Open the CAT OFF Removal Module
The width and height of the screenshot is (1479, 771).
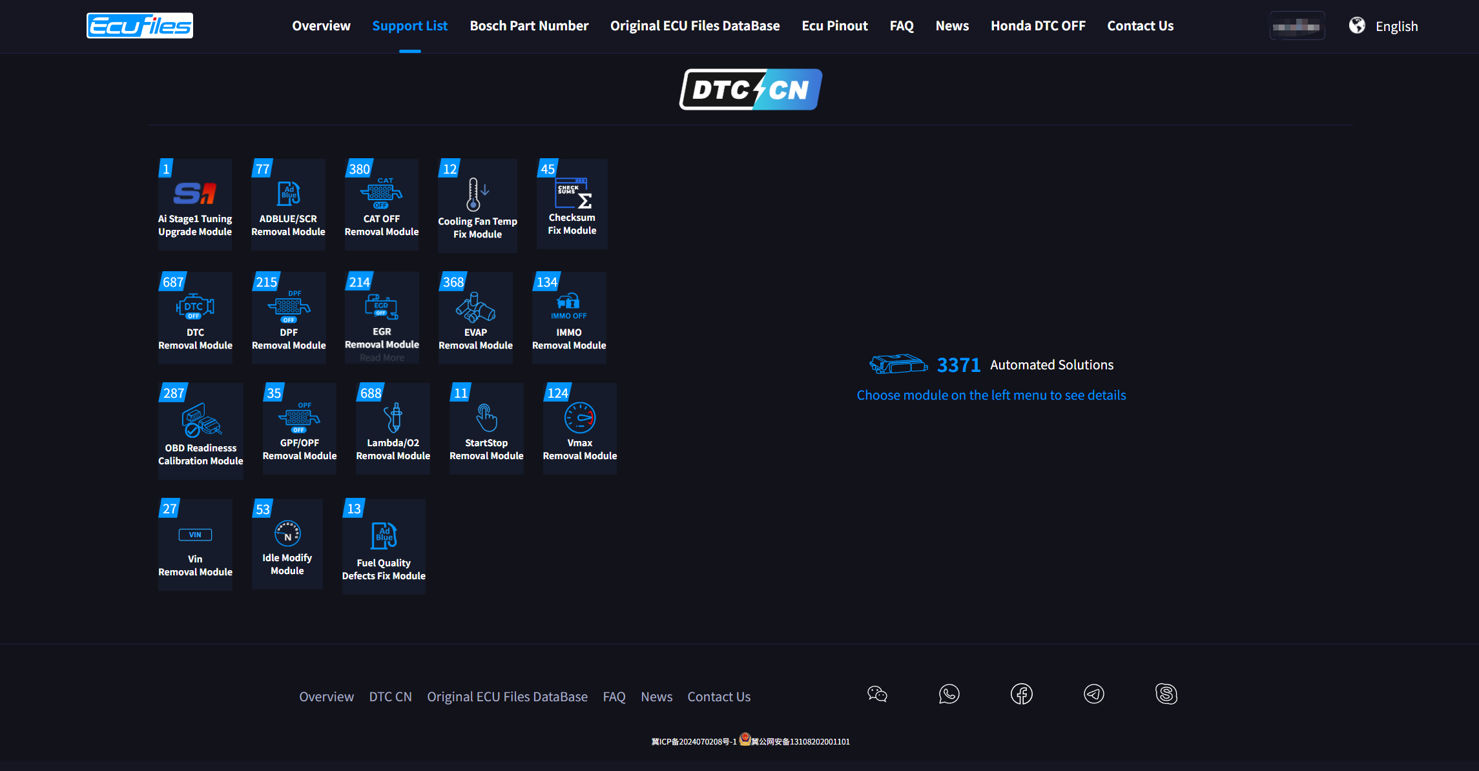pyautogui.click(x=382, y=204)
